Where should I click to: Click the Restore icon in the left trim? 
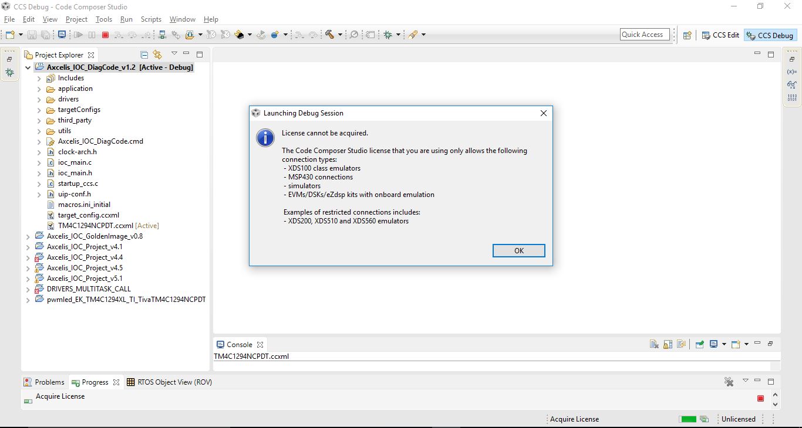point(9,59)
